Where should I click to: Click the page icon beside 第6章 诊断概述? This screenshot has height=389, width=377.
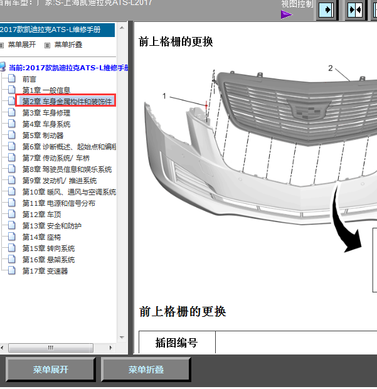(12, 146)
